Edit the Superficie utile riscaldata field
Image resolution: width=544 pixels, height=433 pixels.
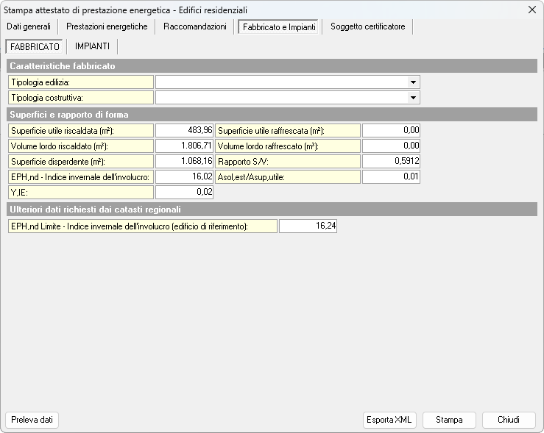(184, 131)
